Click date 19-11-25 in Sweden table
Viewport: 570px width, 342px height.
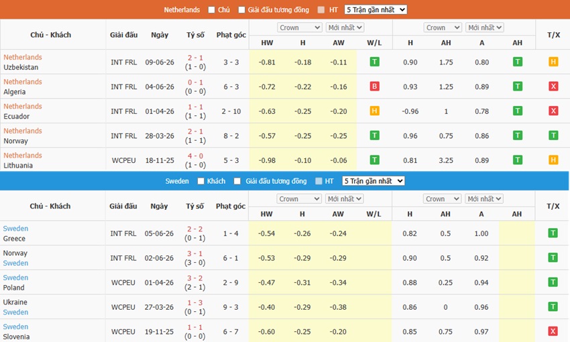pyautogui.click(x=159, y=332)
